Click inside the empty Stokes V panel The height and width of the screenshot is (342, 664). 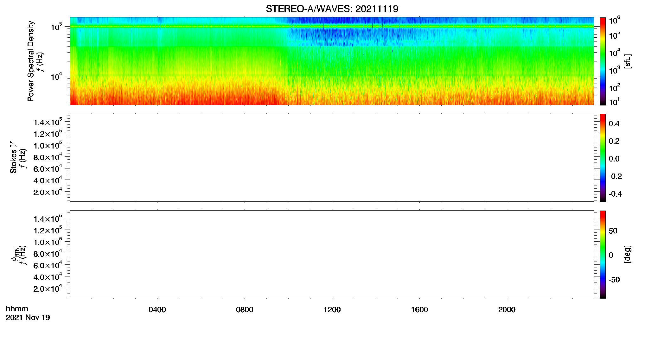332,158
